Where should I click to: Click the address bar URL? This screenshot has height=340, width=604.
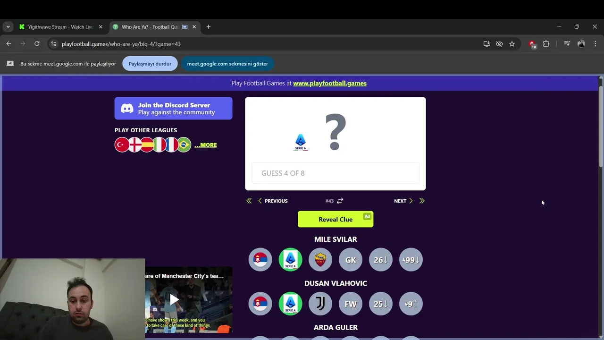[121, 44]
